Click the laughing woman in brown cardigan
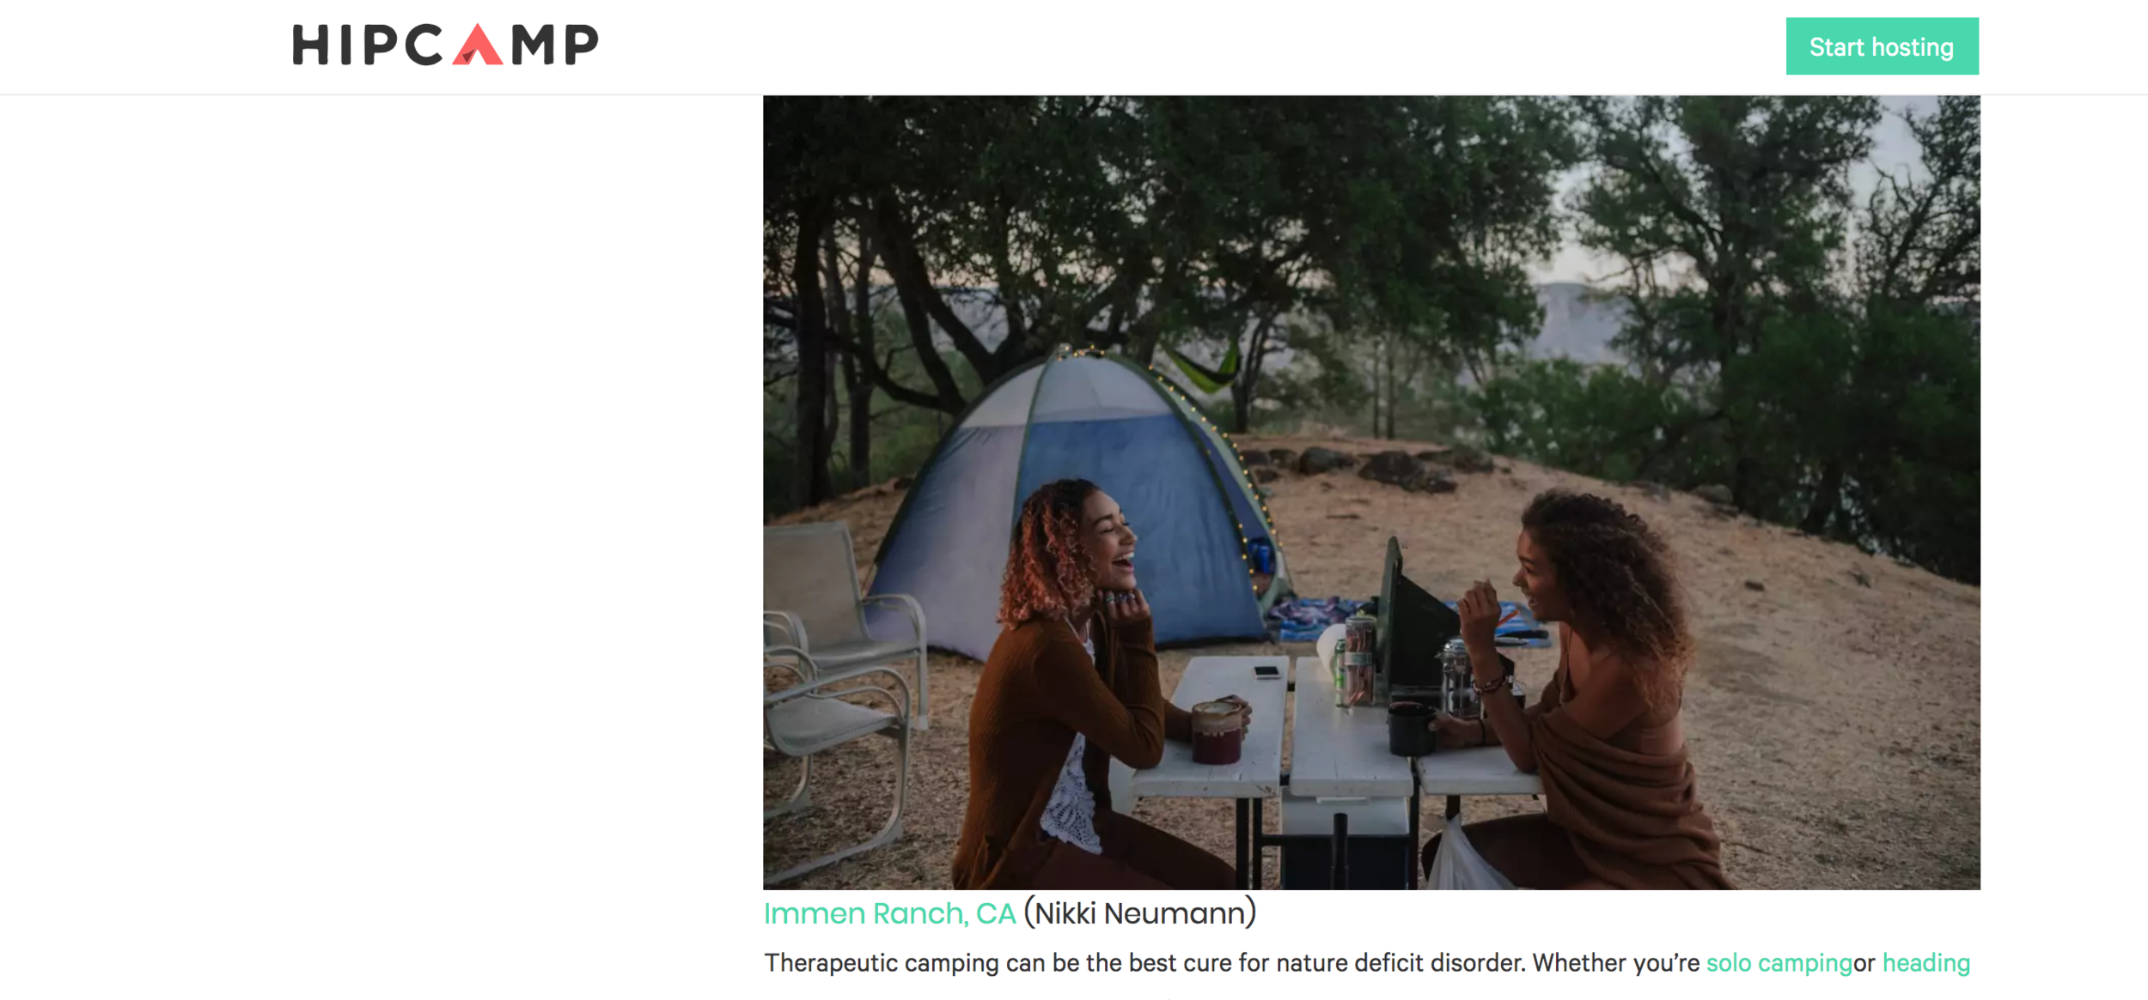This screenshot has height=1000, width=2148. click(1087, 687)
